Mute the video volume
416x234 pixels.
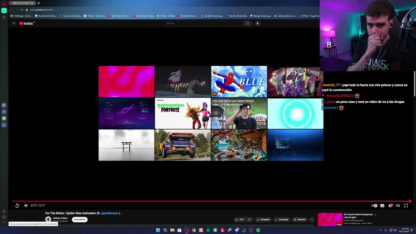26,205
